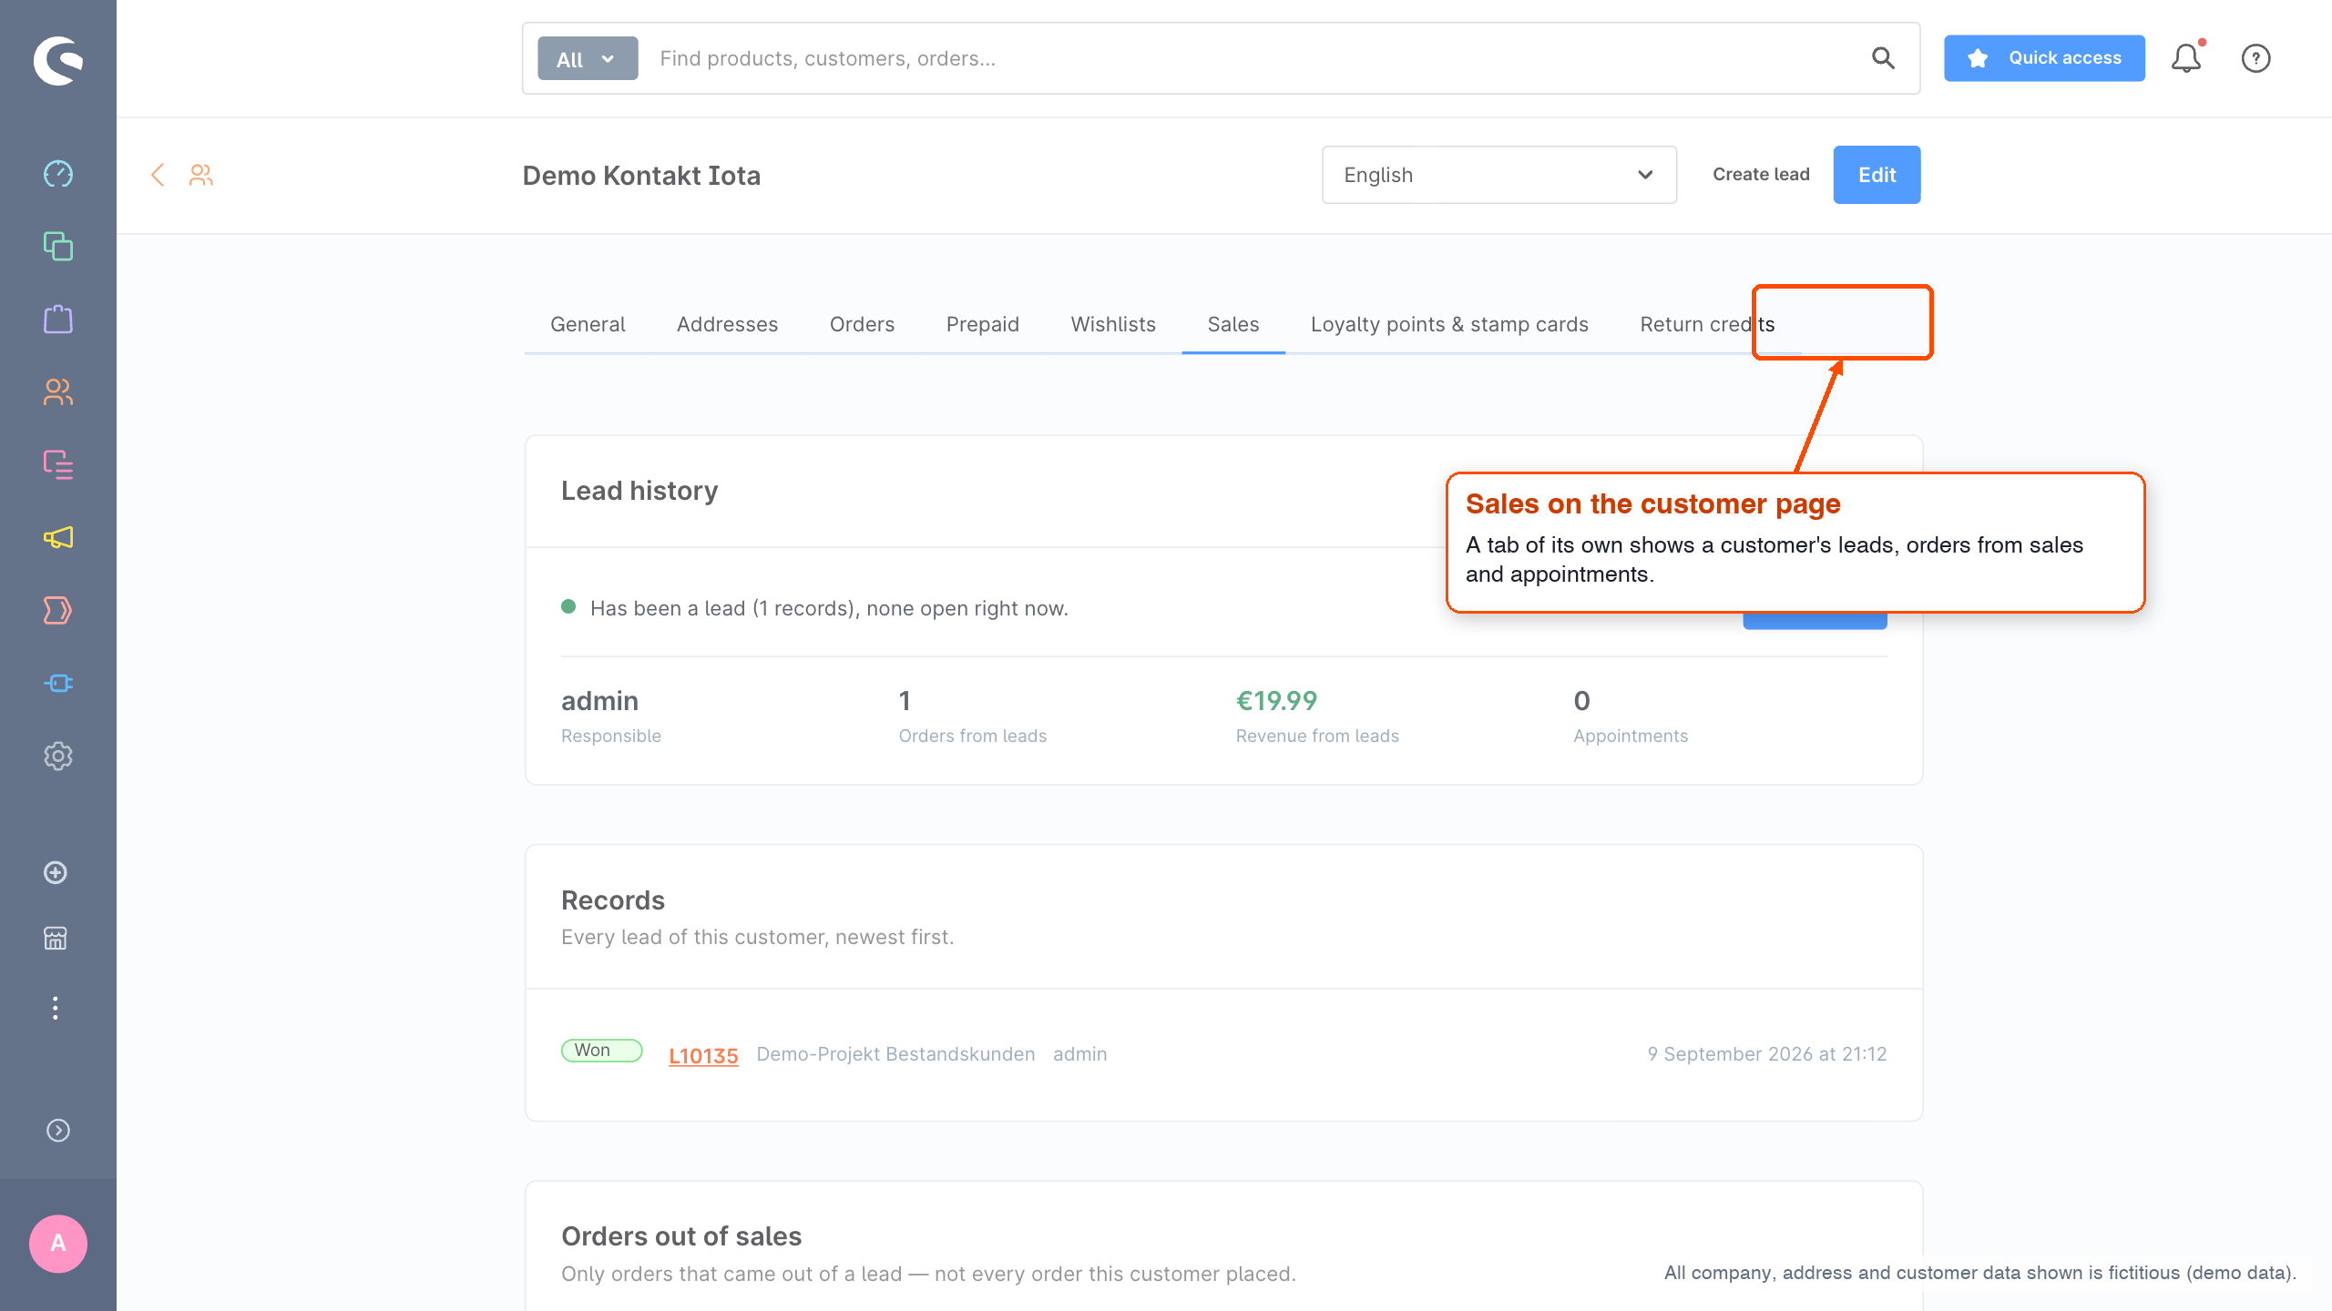The width and height of the screenshot is (2332, 1311).
Task: Open the English language dropdown
Action: (1499, 175)
